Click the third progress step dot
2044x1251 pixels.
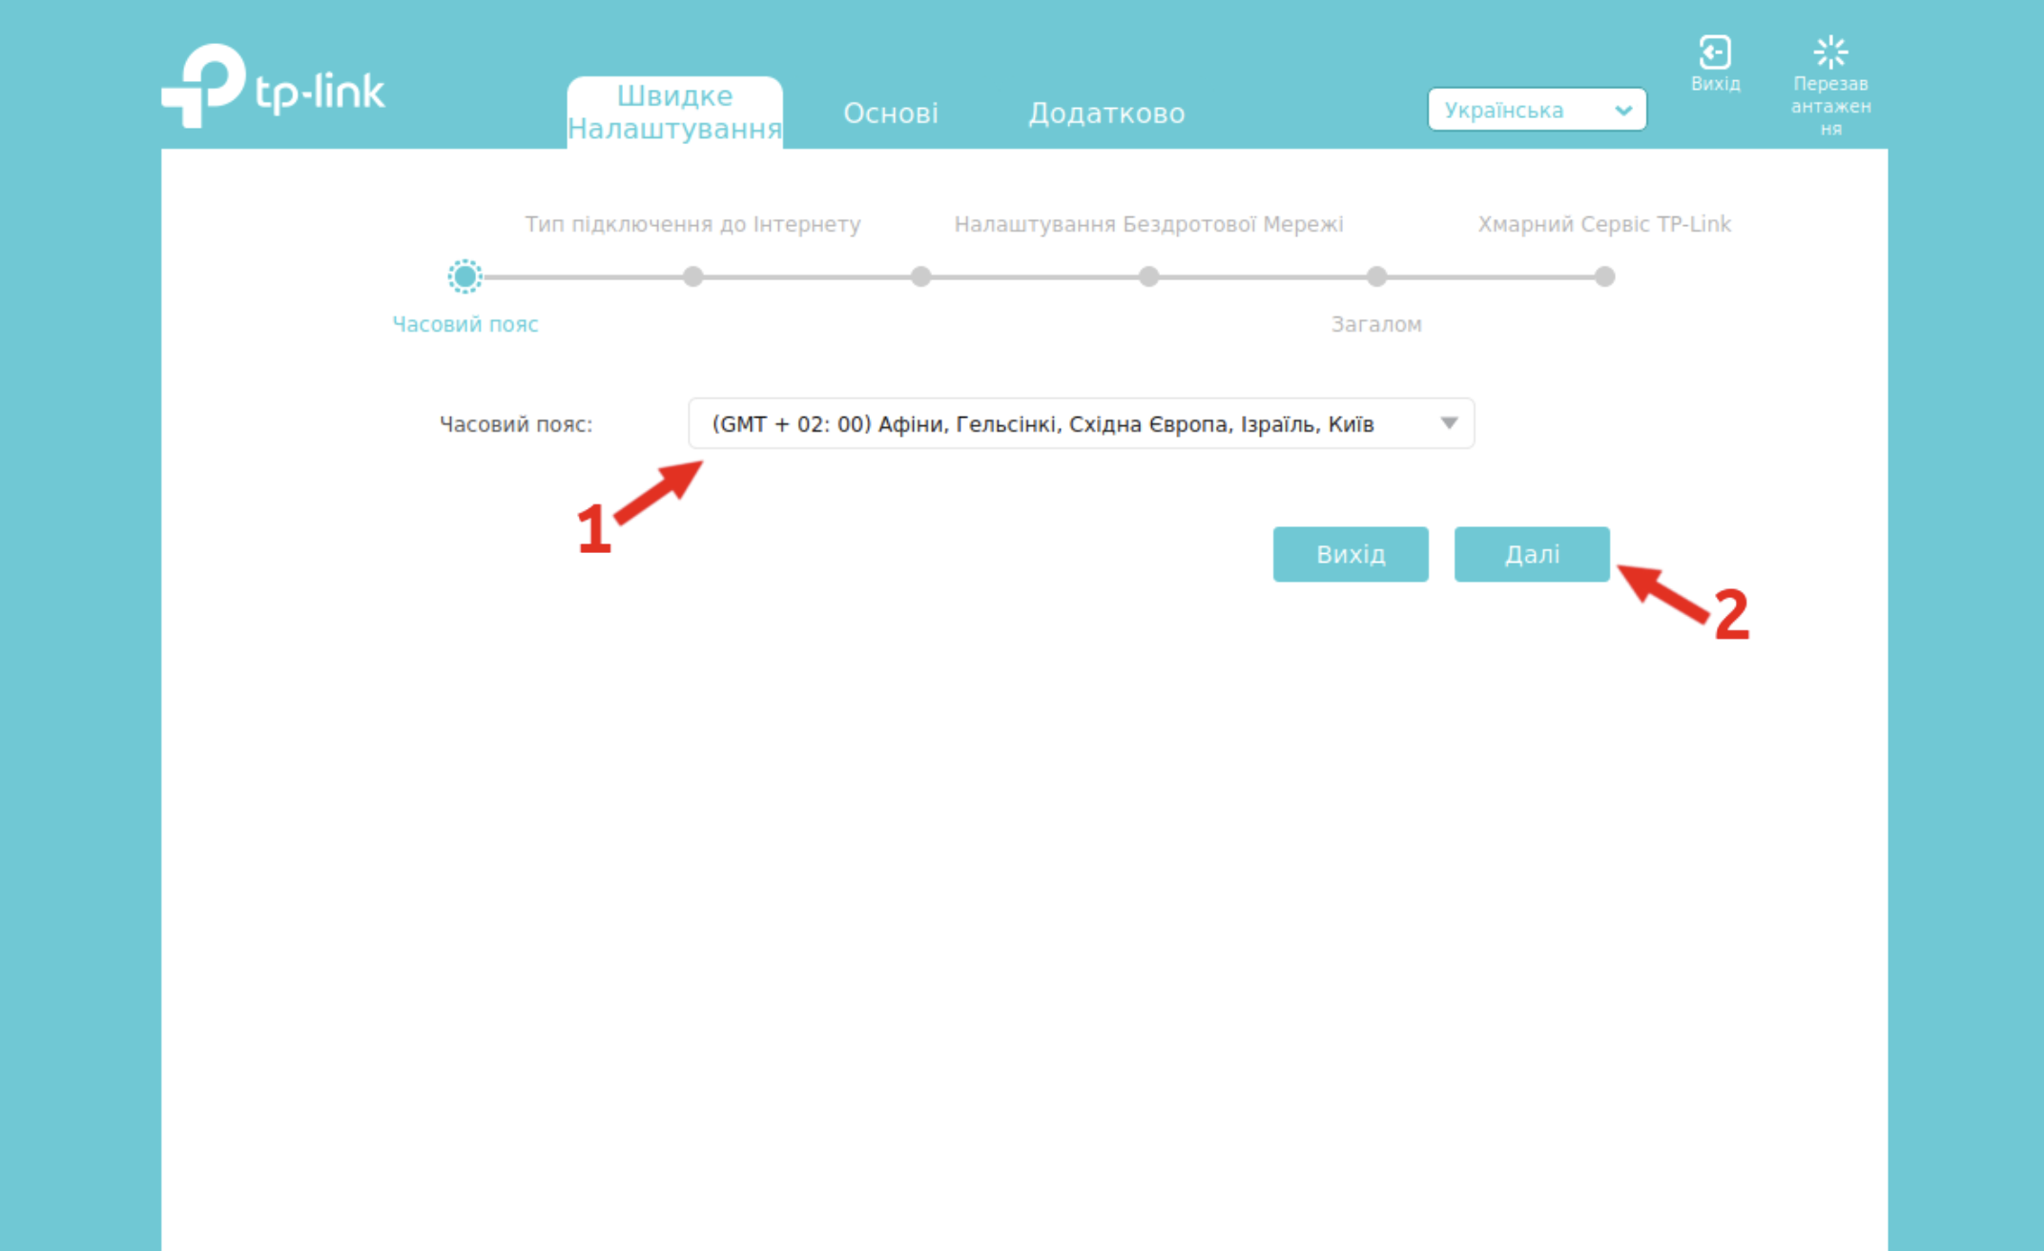tap(920, 277)
